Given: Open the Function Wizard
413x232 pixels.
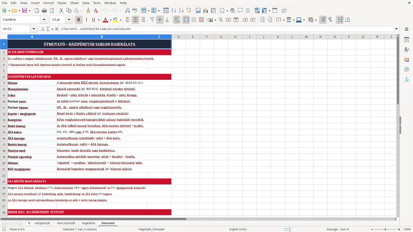Looking at the screenshot, I should click(x=43, y=29).
